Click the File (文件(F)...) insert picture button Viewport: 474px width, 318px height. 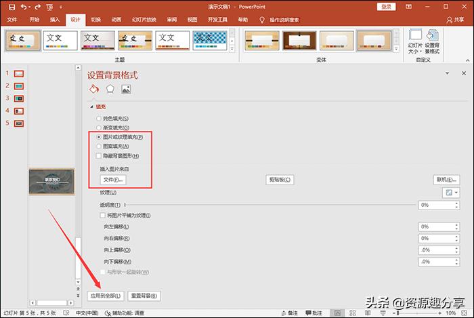coord(113,180)
